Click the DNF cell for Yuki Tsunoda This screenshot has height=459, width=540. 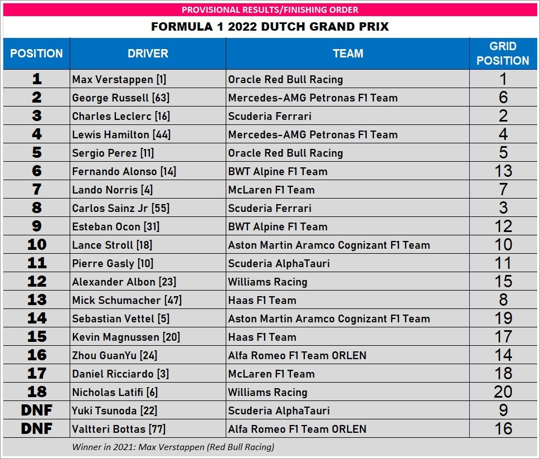click(x=37, y=410)
